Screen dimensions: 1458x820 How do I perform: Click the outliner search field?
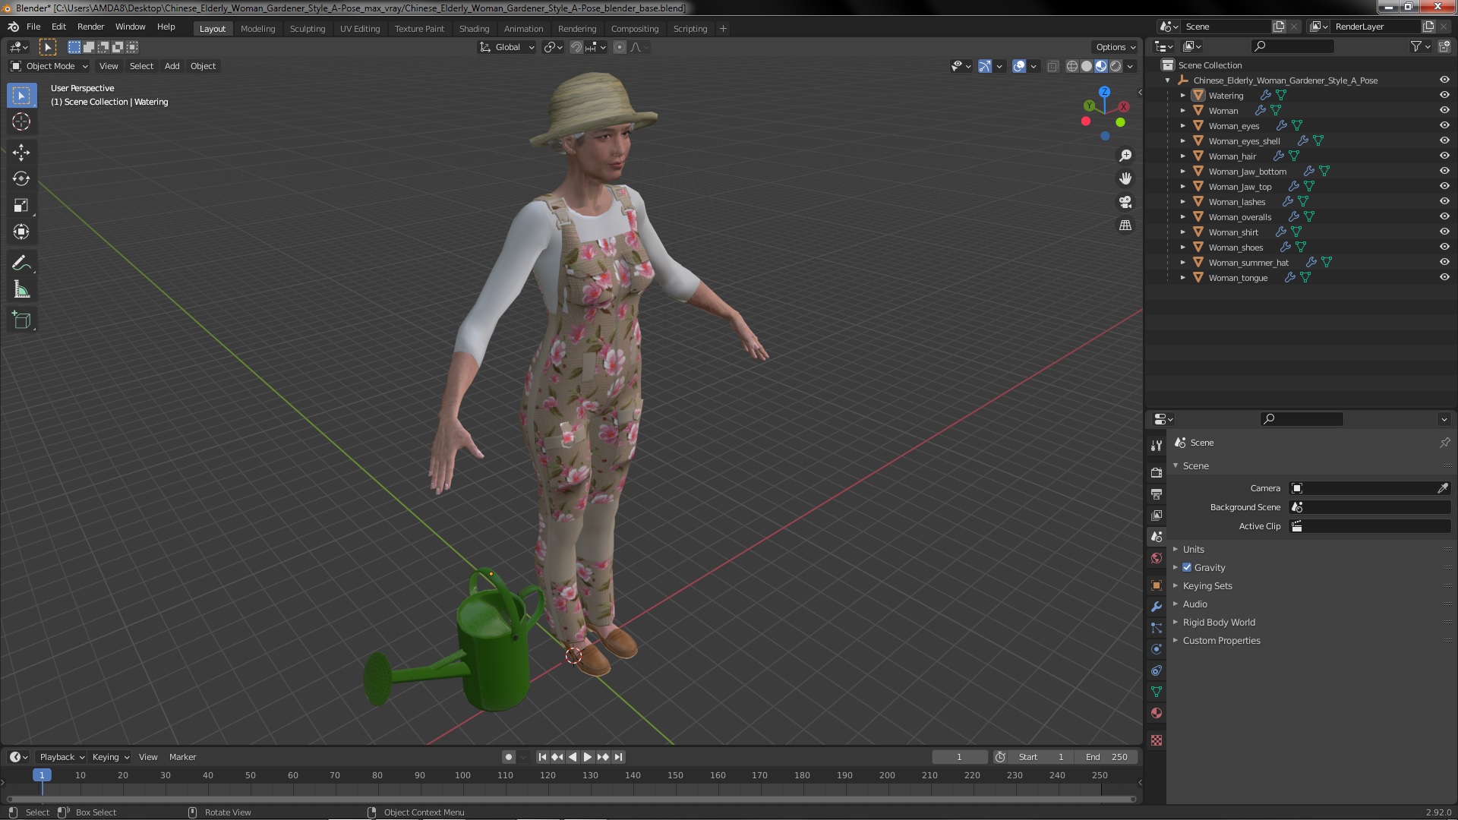click(x=1292, y=46)
